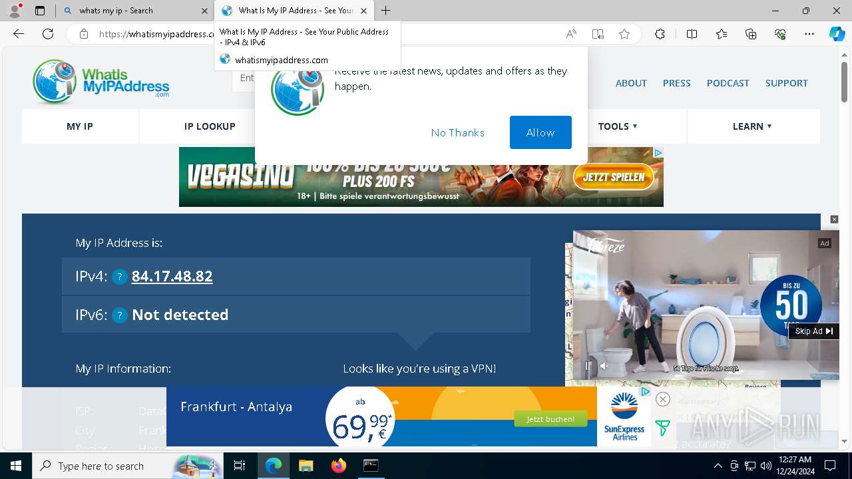Open Settings and more ellipsis
Screen dimensions: 852x479
809,34
